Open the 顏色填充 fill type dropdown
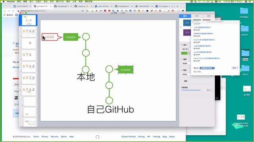The height and width of the screenshot is (142, 254). tap(186, 49)
